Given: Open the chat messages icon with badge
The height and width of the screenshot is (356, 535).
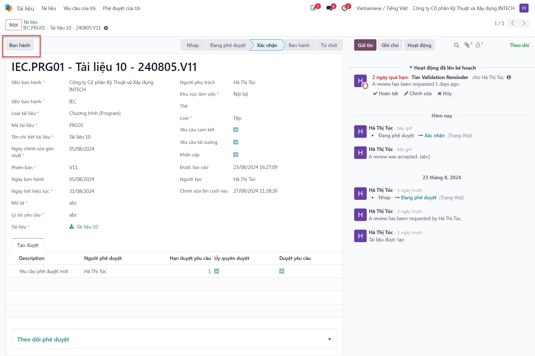Looking at the screenshot, I should 329,8.
